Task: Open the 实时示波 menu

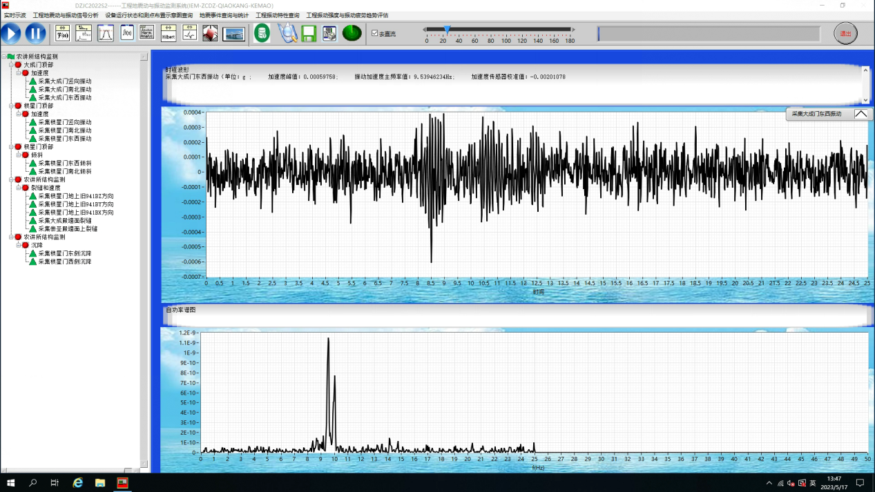Action: coord(15,15)
